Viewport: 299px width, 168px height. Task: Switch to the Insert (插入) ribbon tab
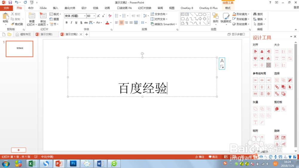coord(56,8)
